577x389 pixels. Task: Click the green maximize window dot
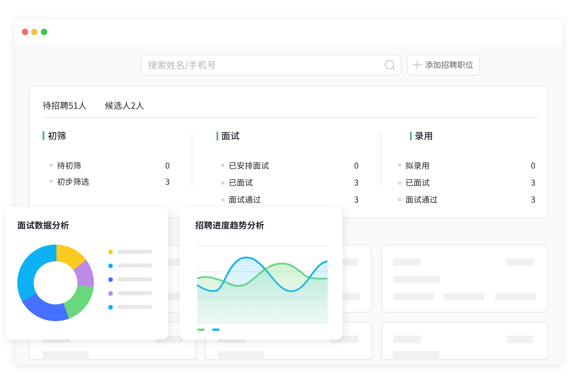(44, 32)
